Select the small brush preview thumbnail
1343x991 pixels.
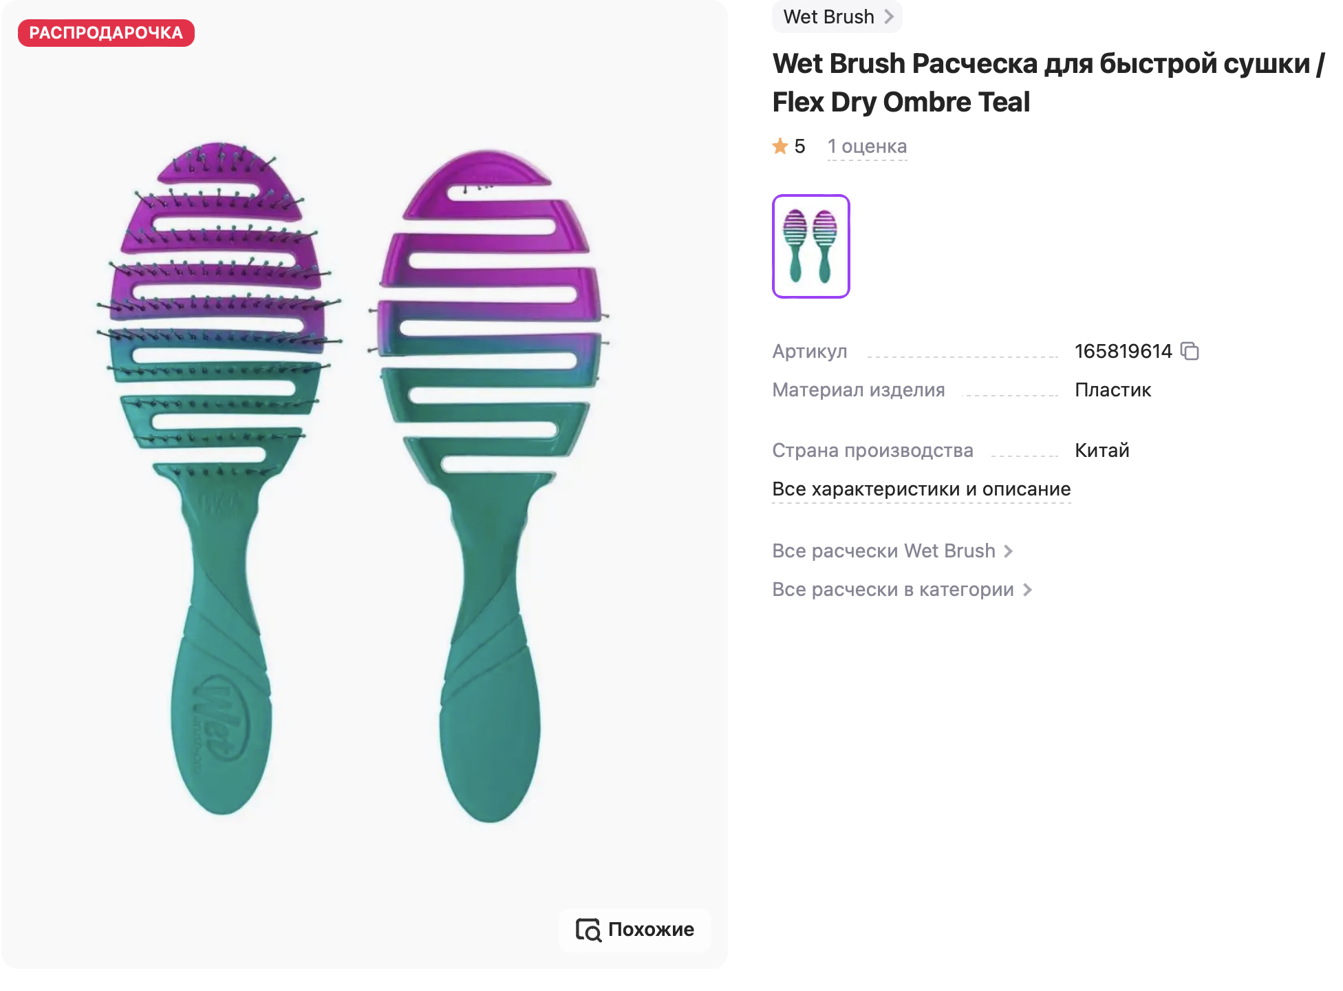tap(811, 246)
